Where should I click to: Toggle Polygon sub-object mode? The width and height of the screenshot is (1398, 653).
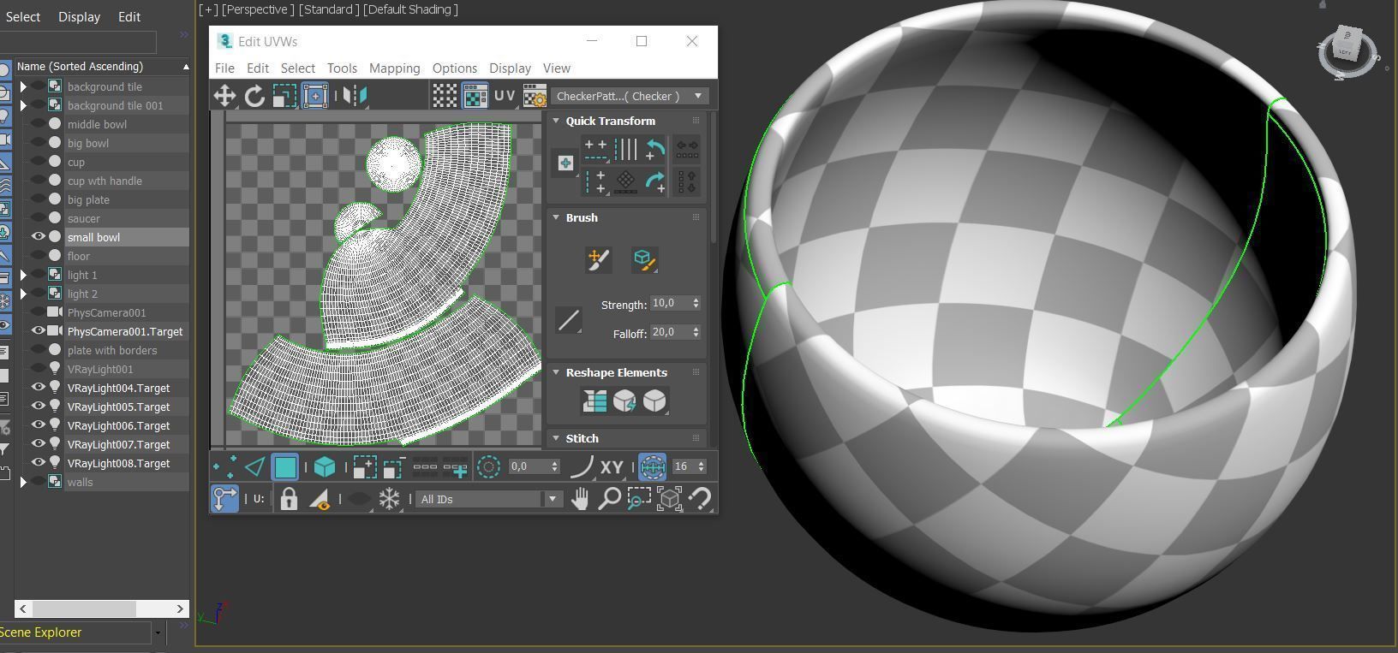click(x=285, y=466)
